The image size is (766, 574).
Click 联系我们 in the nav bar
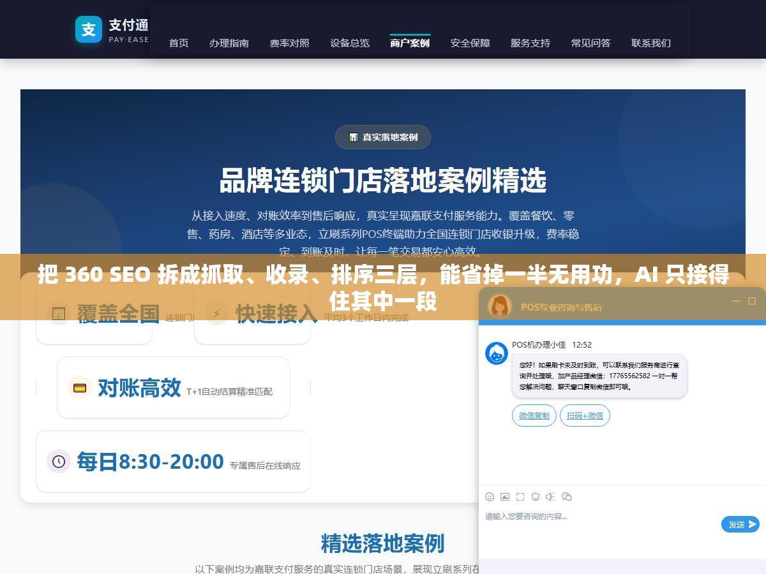[651, 43]
